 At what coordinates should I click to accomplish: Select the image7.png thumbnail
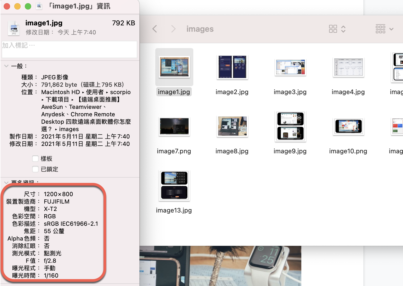click(x=174, y=126)
